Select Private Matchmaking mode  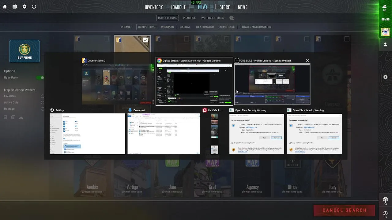[x=256, y=27]
